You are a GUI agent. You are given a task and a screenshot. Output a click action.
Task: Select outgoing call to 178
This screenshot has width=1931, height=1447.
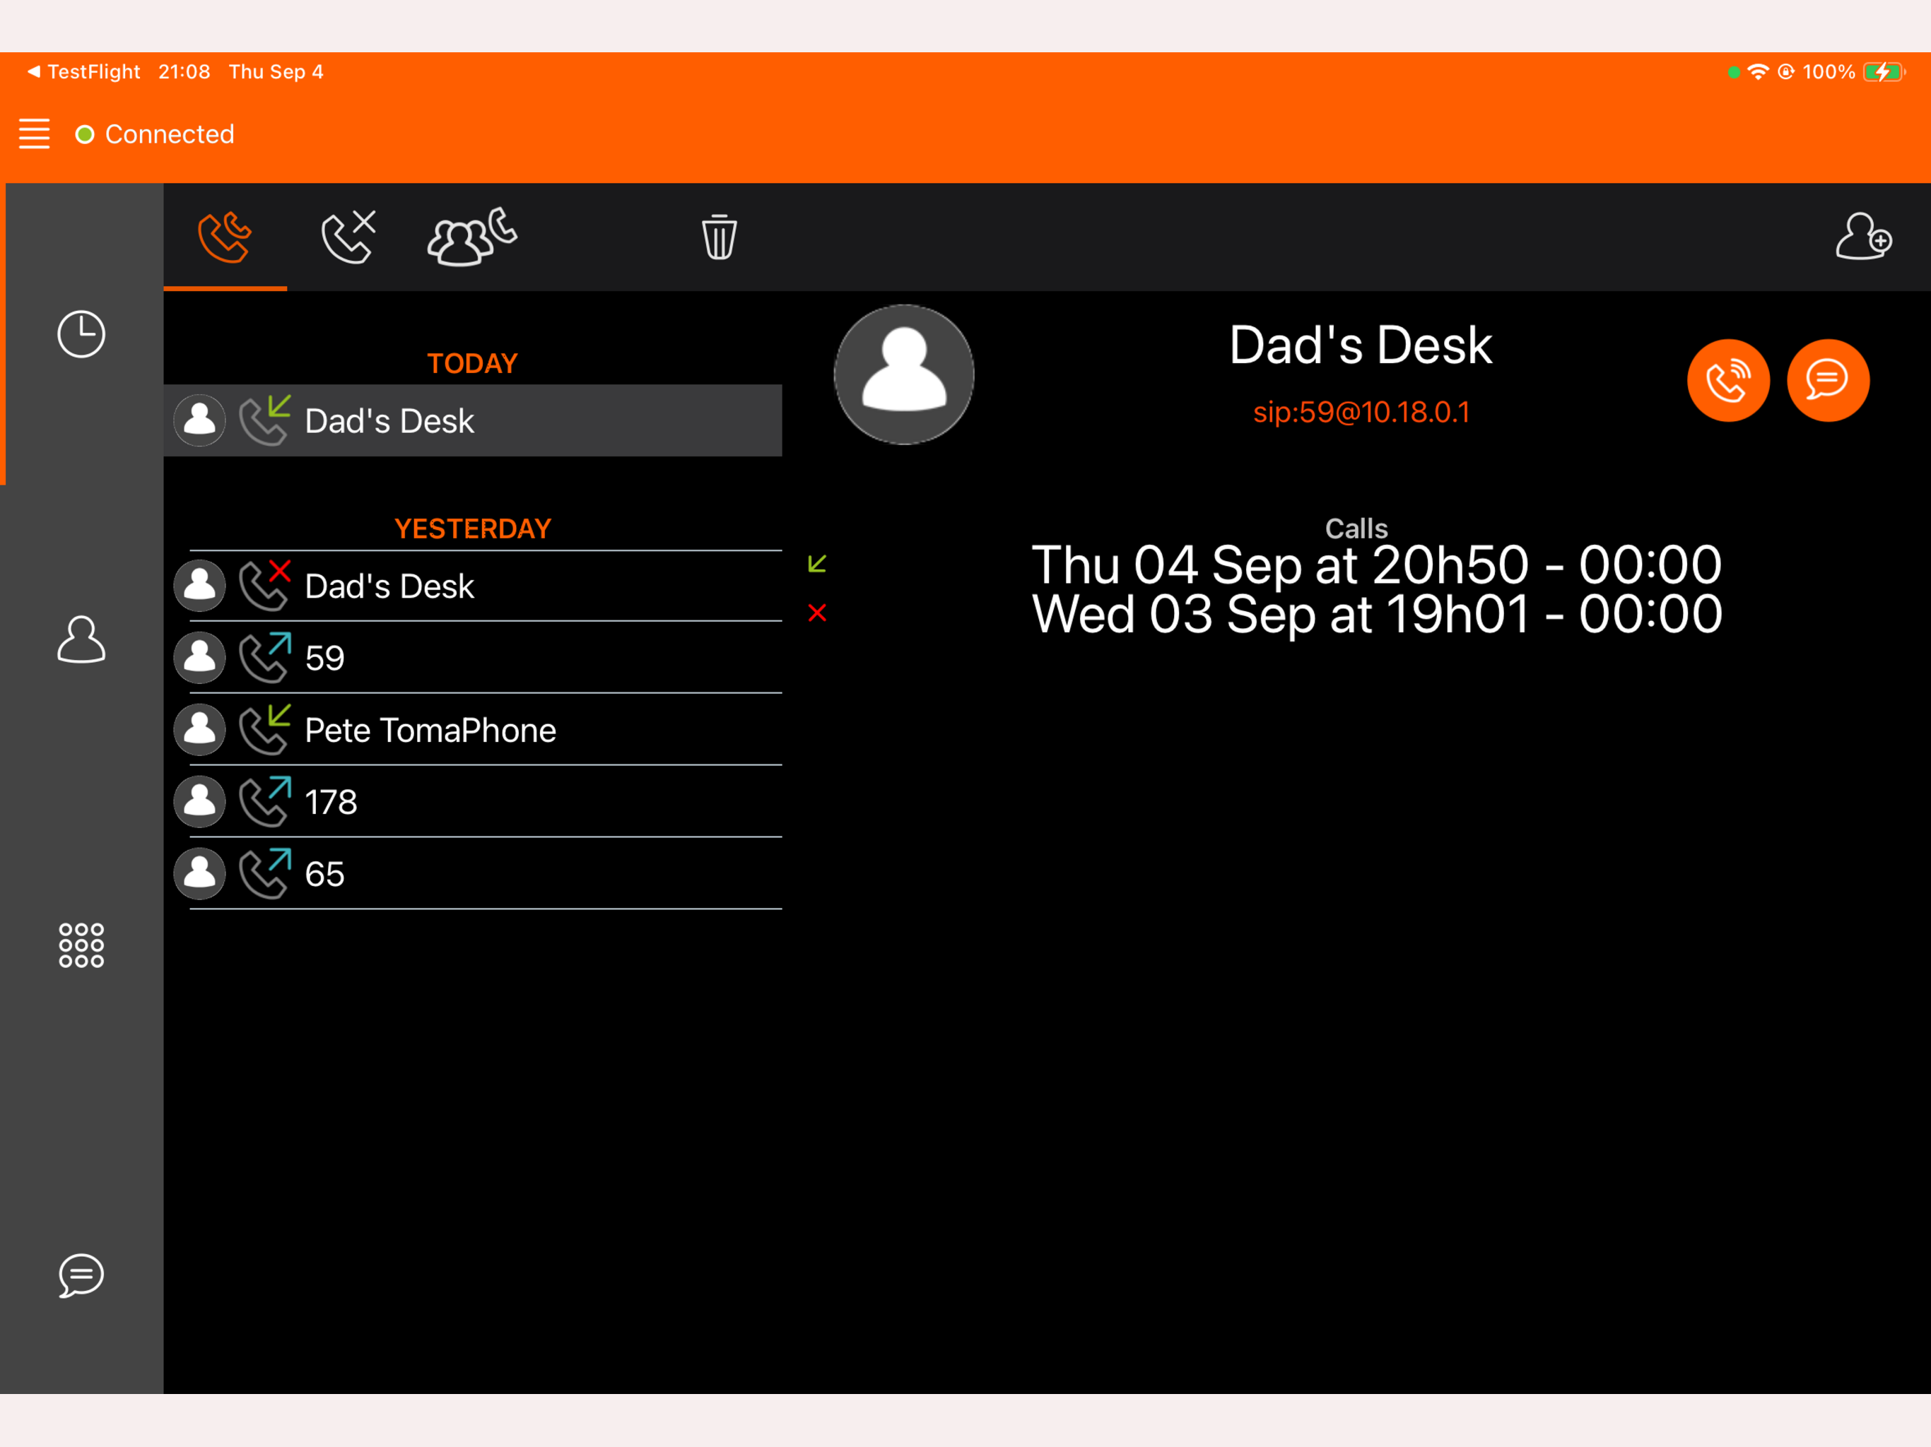[472, 802]
